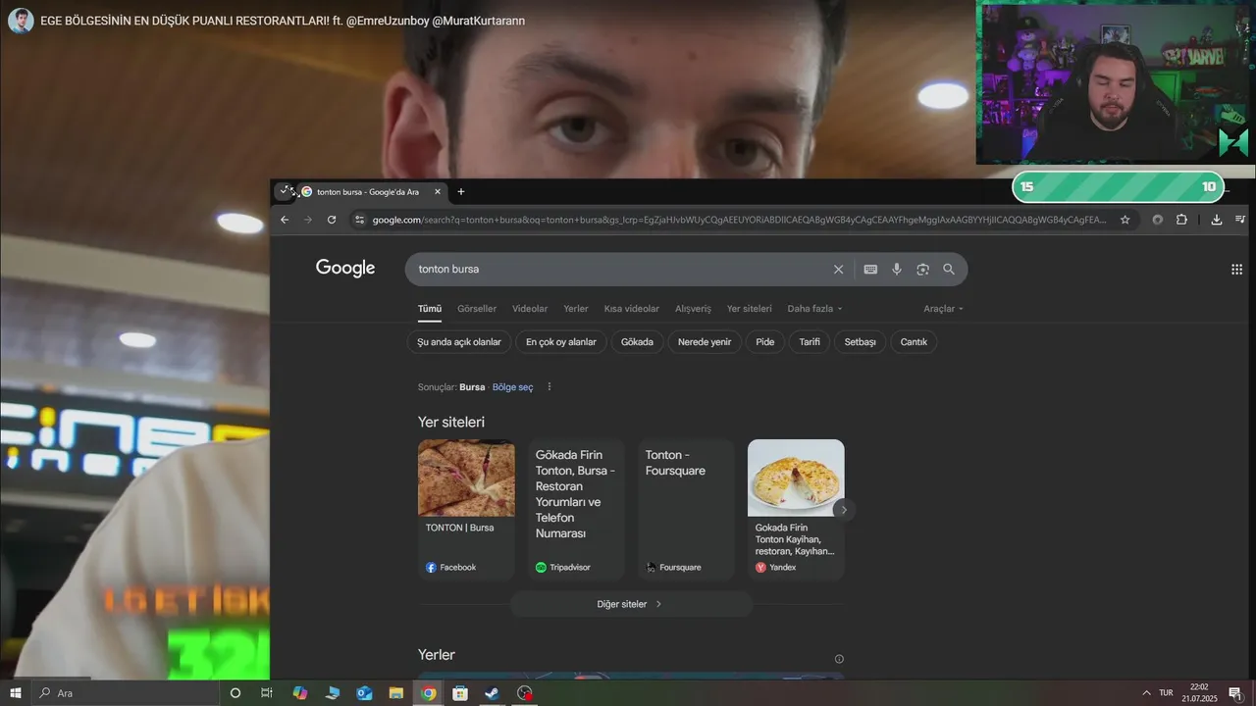Open site information icon in address bar
The height and width of the screenshot is (706, 1256).
[x=360, y=220]
